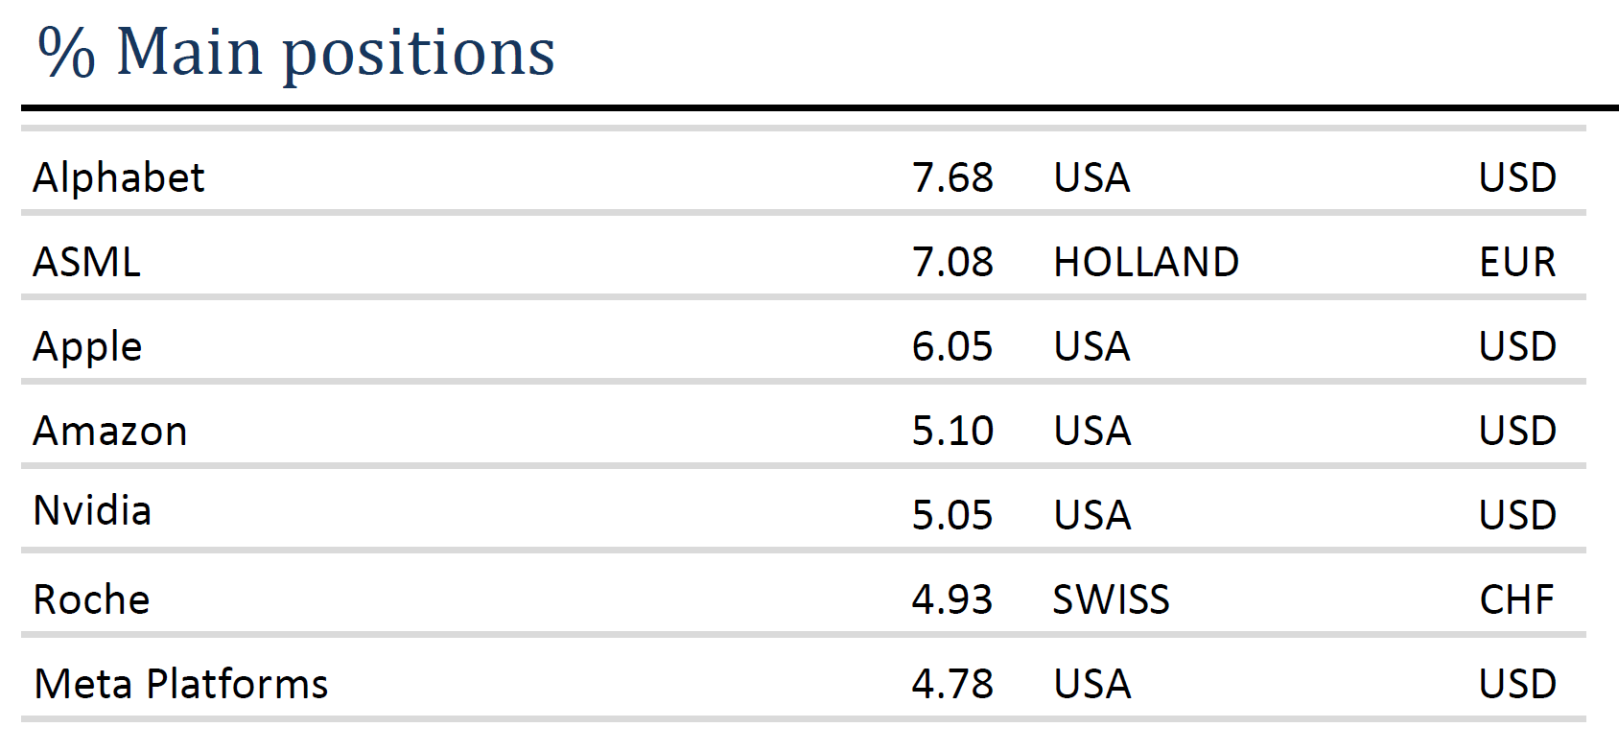The height and width of the screenshot is (751, 1619).
Task: Click Nvidia's 5.05 percentage value
Action: pyautogui.click(x=952, y=515)
